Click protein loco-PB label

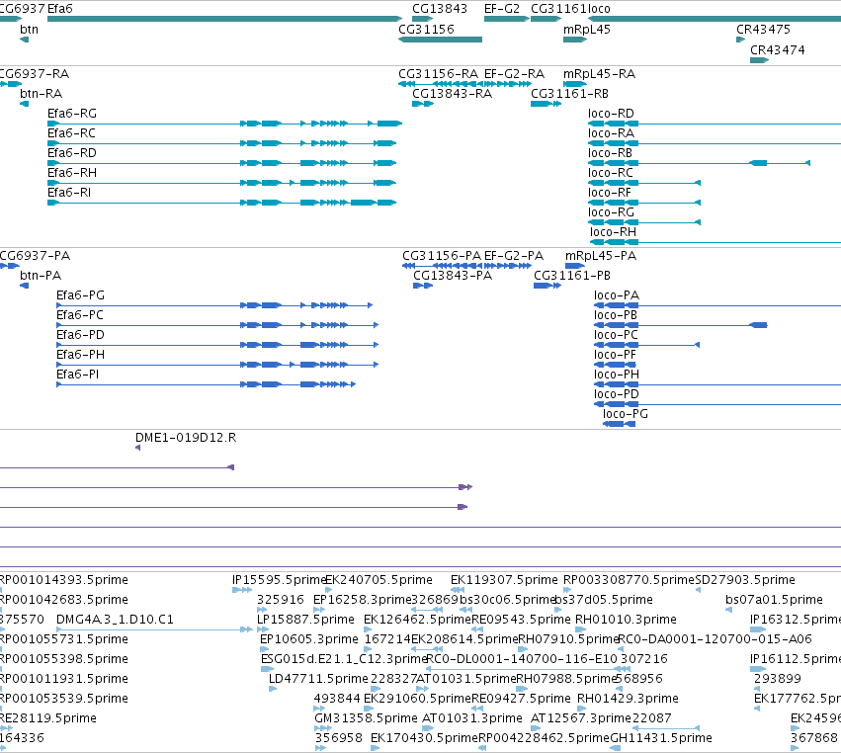pyautogui.click(x=616, y=315)
